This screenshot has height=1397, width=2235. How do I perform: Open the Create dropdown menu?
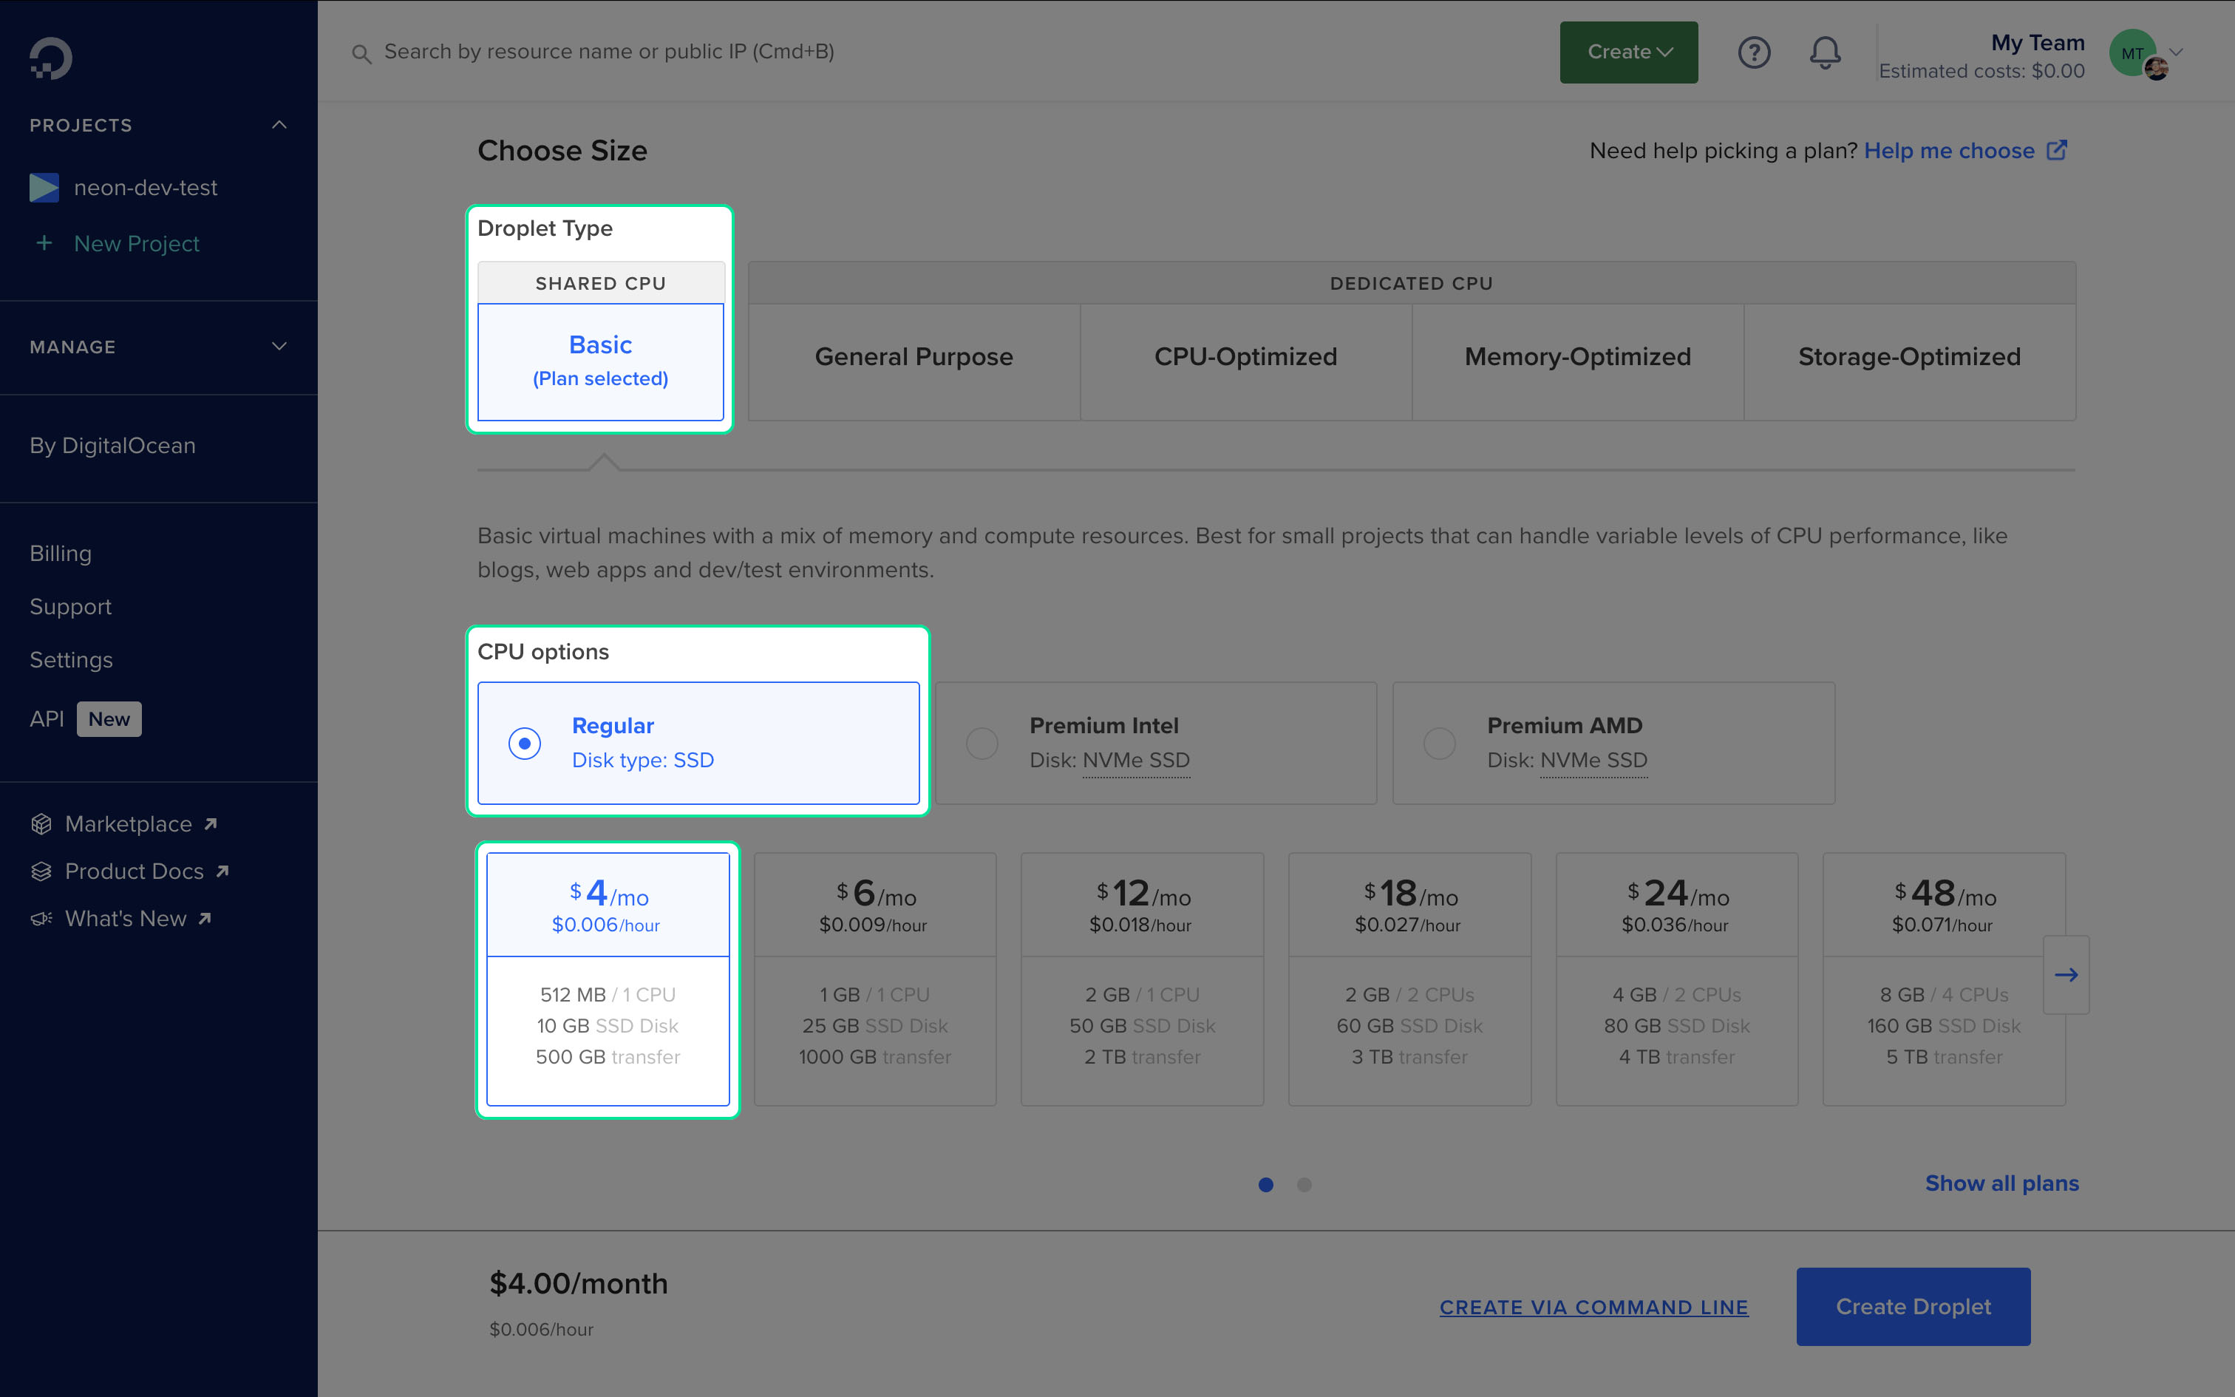[1627, 52]
